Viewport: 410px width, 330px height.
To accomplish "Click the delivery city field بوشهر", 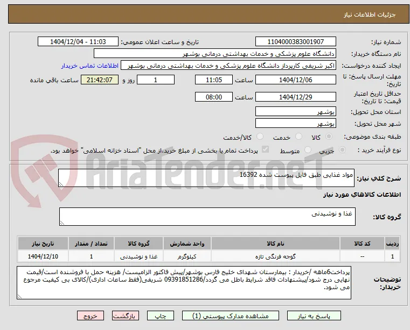I will pyautogui.click(x=296, y=124).
